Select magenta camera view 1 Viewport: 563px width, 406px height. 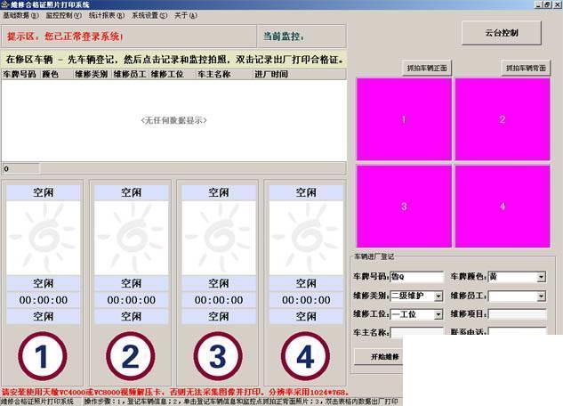404,119
